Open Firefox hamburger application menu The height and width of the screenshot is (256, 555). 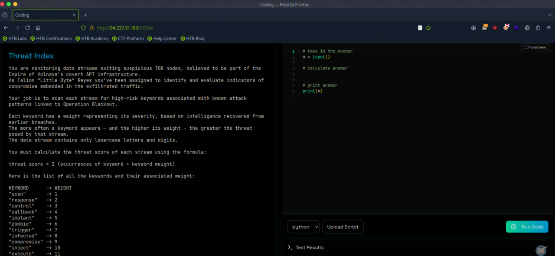[x=548, y=28]
